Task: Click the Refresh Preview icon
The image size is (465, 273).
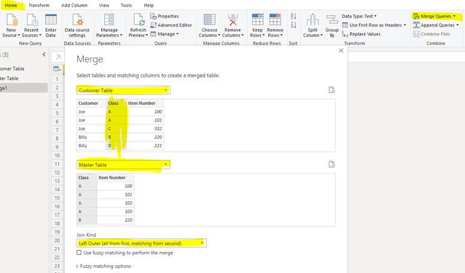Action: pyautogui.click(x=138, y=20)
